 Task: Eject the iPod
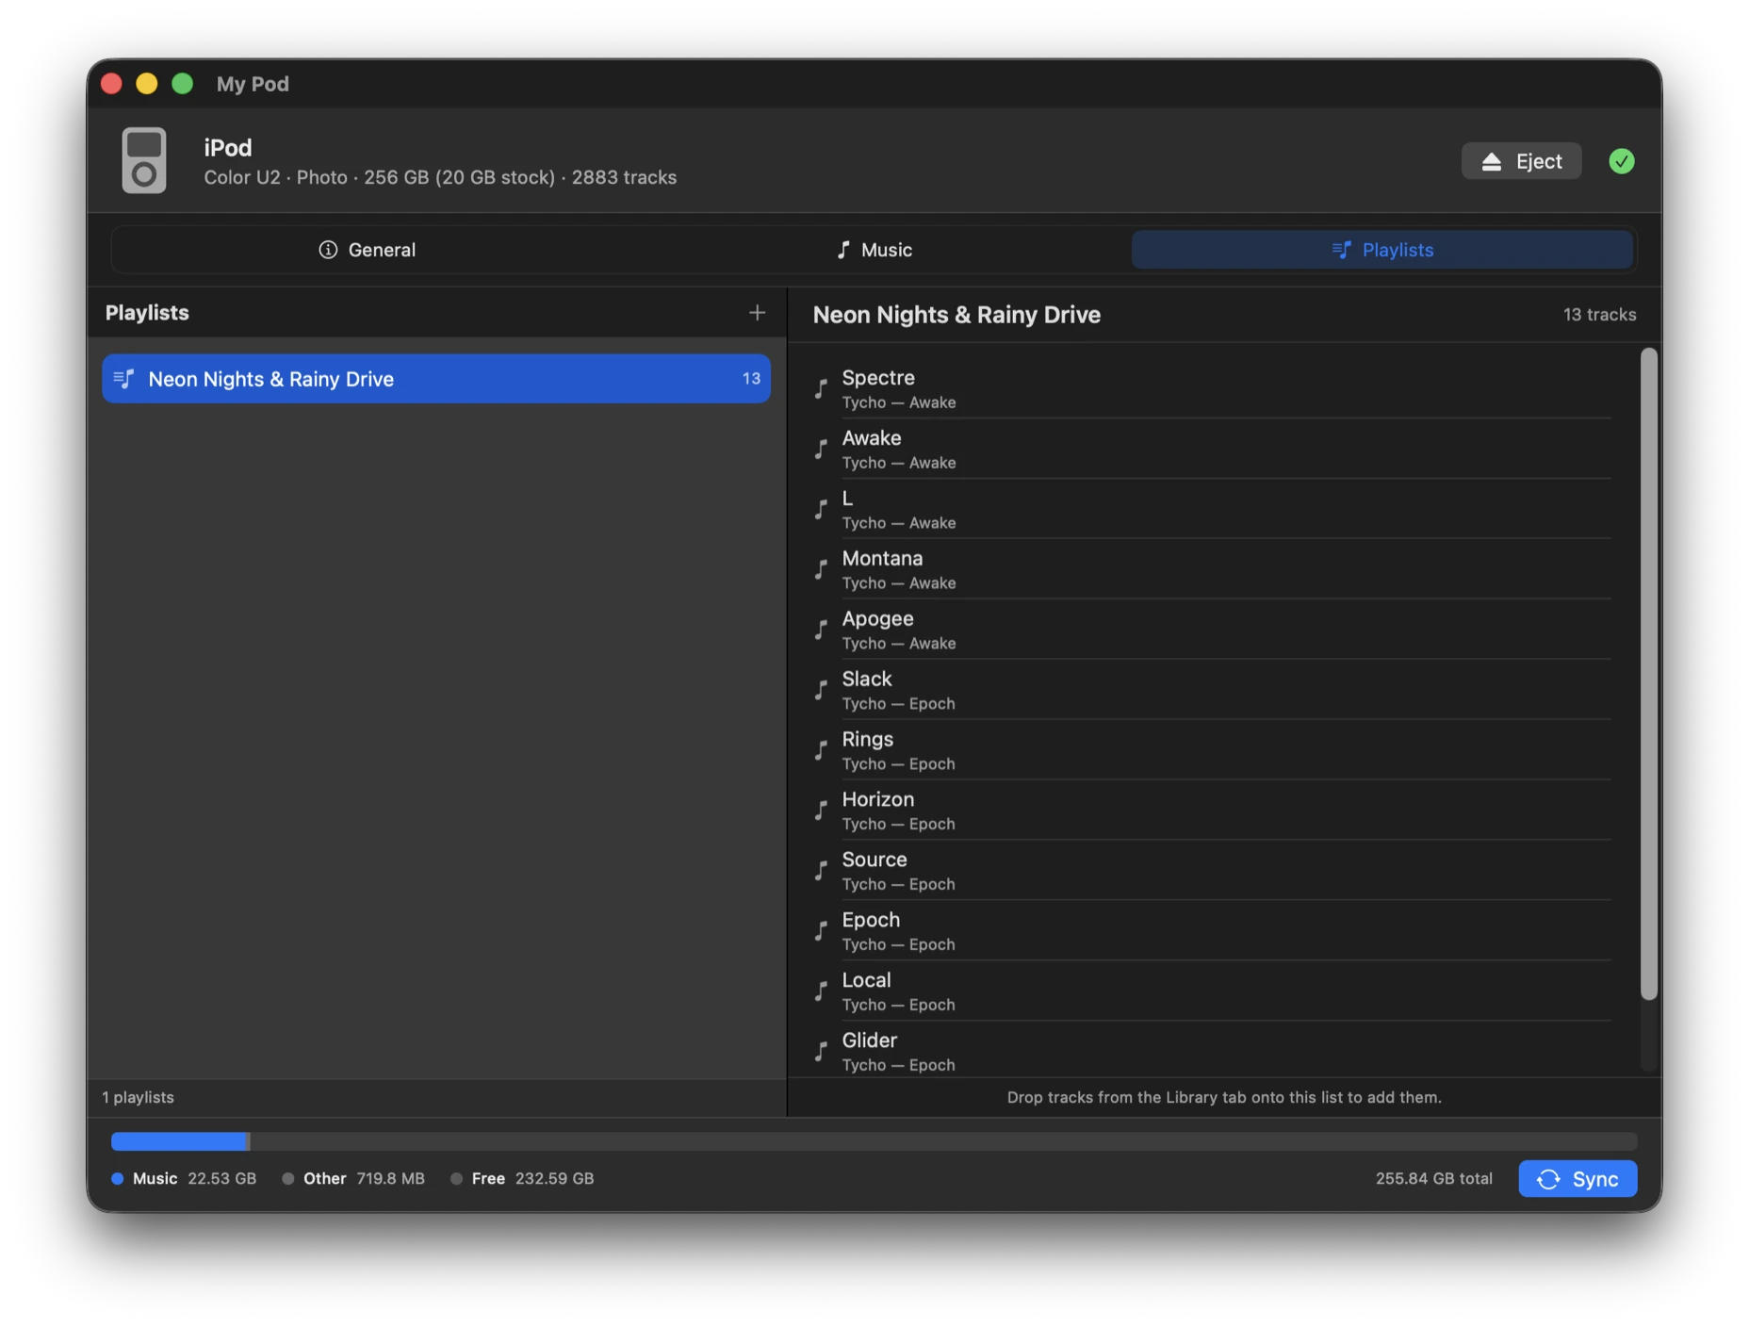point(1521,161)
